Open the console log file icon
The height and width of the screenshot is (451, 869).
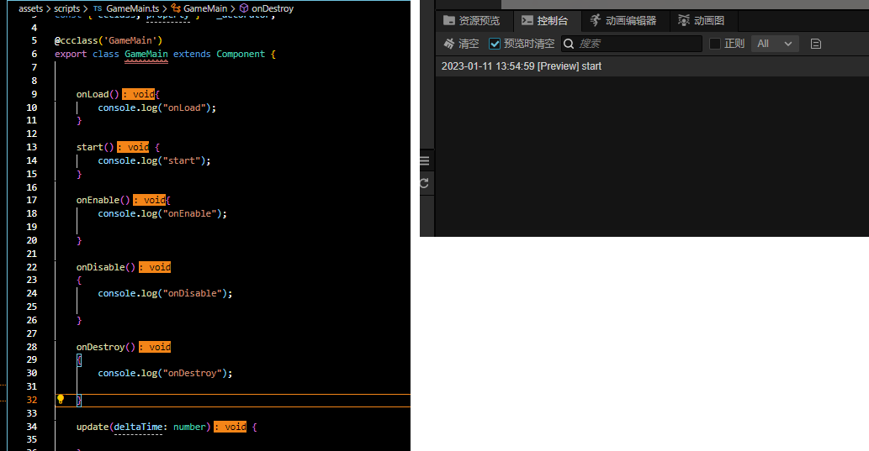(815, 44)
